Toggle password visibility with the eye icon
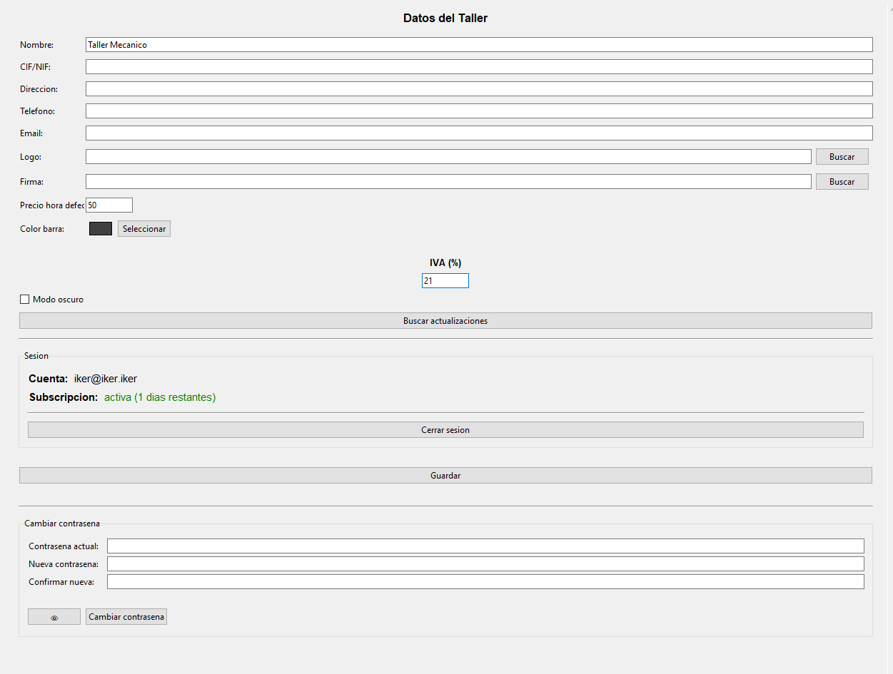The height and width of the screenshot is (674, 893). click(x=54, y=617)
